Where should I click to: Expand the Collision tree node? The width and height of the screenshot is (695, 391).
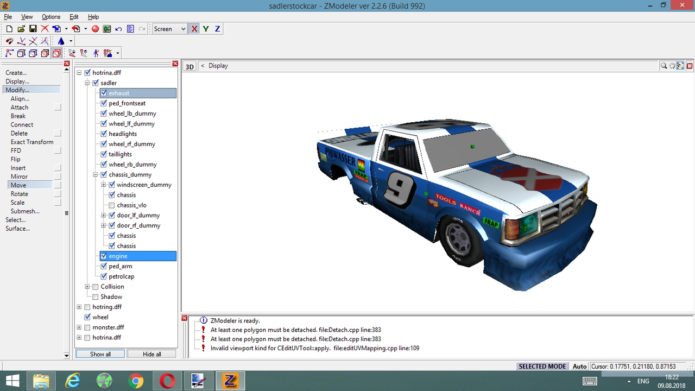pos(87,287)
